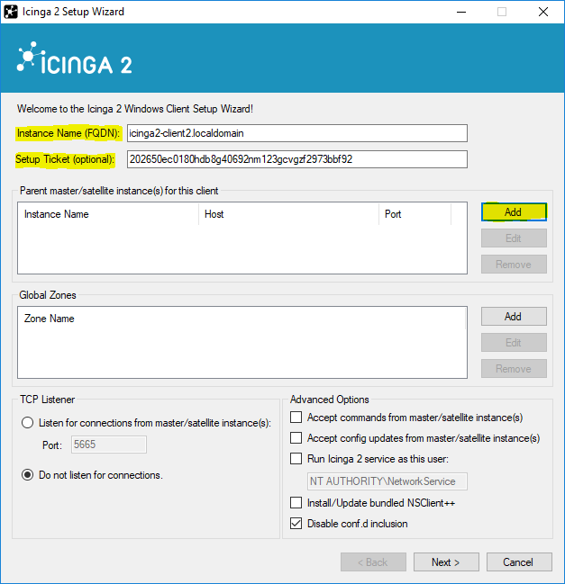Enable Accept commands from master/satellite

point(296,418)
